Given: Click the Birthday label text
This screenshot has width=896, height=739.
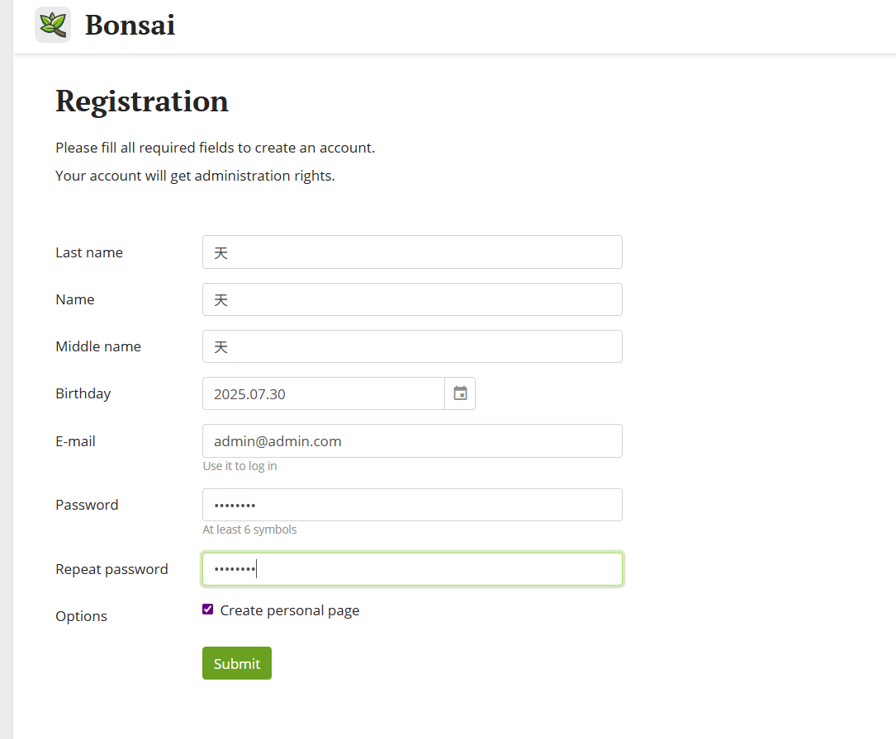Looking at the screenshot, I should tap(83, 393).
